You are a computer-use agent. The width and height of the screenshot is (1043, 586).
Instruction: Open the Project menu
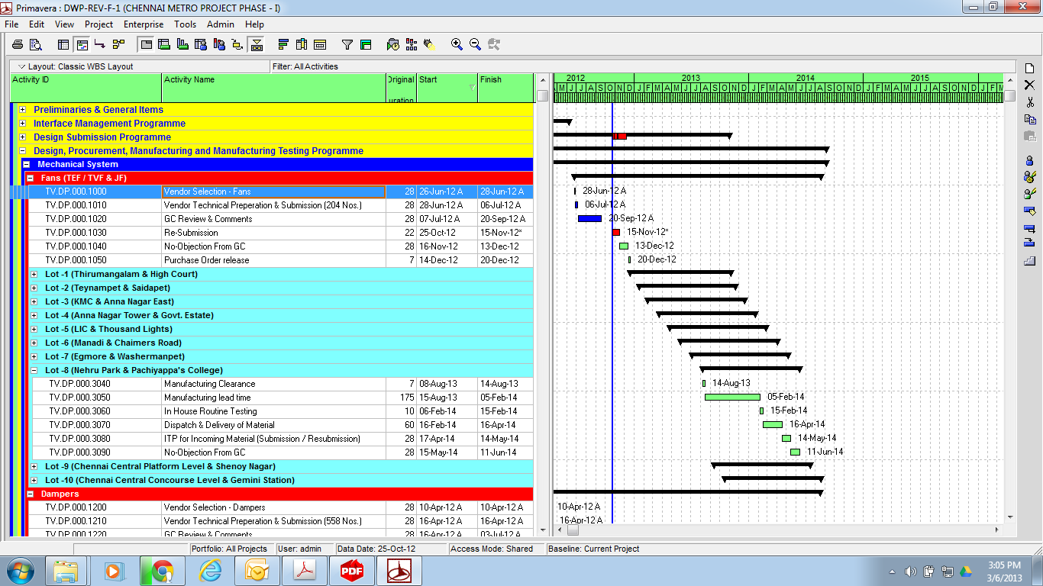(99, 24)
